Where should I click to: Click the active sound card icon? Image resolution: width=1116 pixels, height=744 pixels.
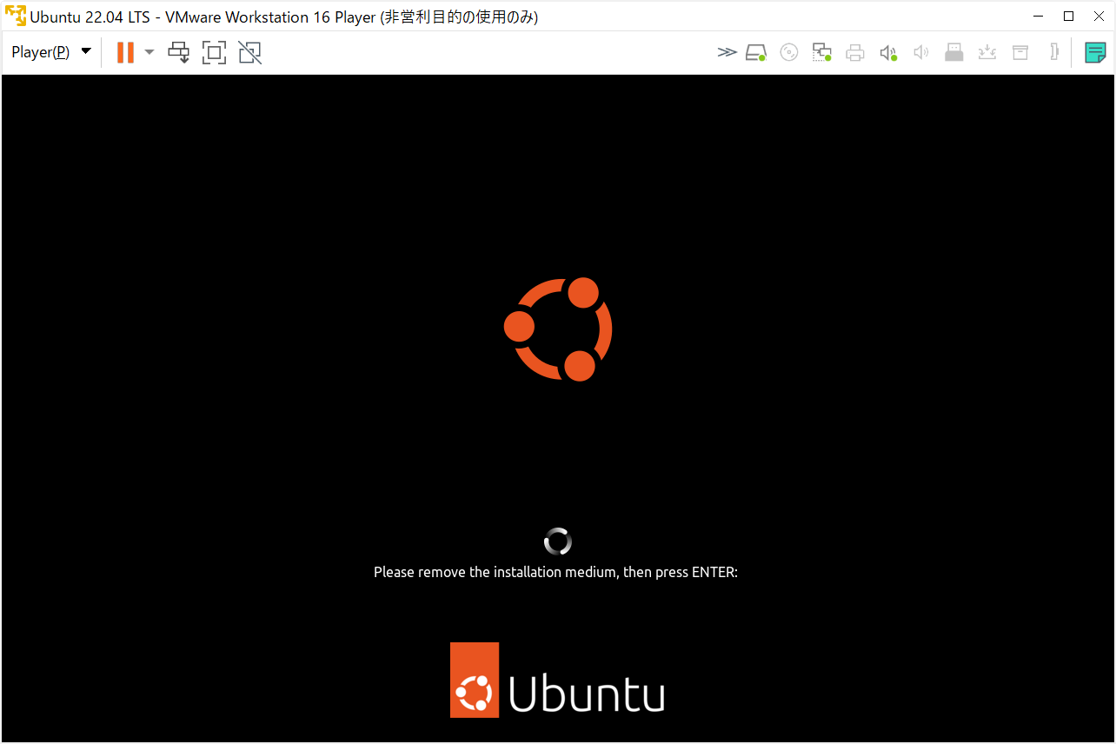click(888, 53)
